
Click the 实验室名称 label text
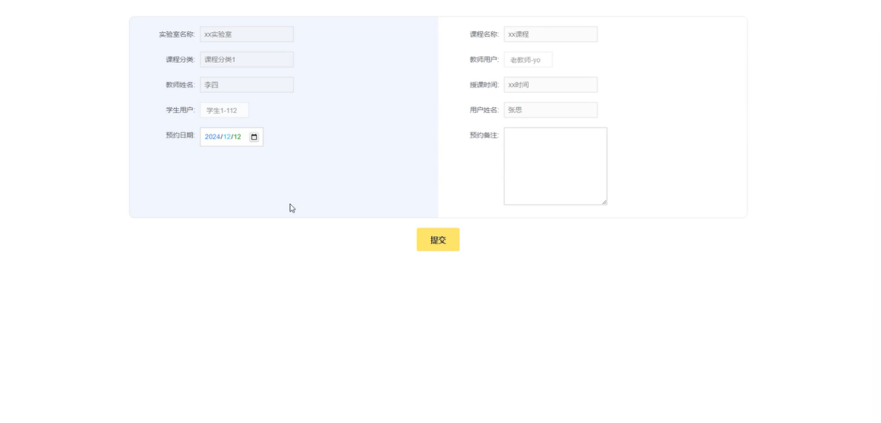tap(177, 34)
